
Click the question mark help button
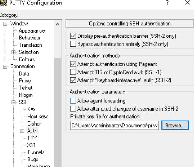click(x=168, y=3)
